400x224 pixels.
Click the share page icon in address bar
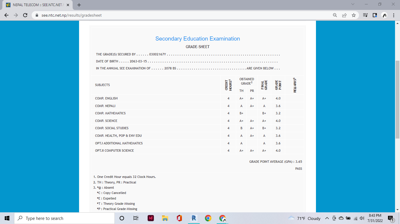coord(344,15)
